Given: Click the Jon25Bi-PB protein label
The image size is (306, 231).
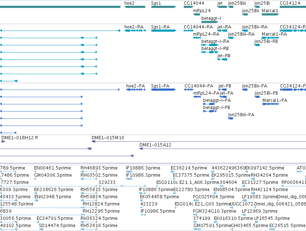Looking at the screenshot, I should click(x=266, y=93).
